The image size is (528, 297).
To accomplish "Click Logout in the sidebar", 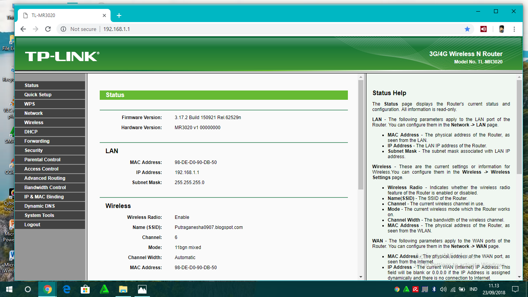I will [49, 225].
